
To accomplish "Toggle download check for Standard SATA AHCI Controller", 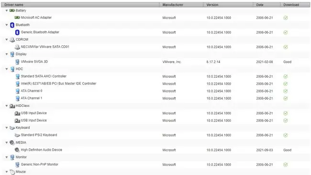I will coord(286,76).
